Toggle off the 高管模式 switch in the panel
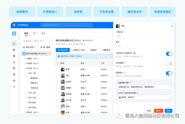Screen dimensions: 185x124 [169, 73]
